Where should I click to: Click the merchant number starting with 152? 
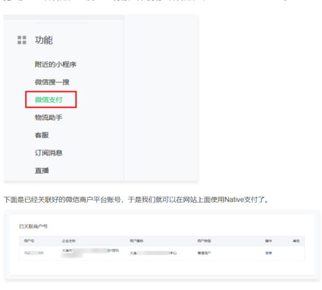(33, 253)
